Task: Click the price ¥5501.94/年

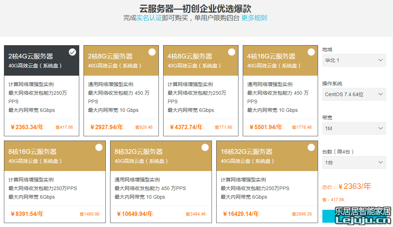Action: tap(266, 127)
